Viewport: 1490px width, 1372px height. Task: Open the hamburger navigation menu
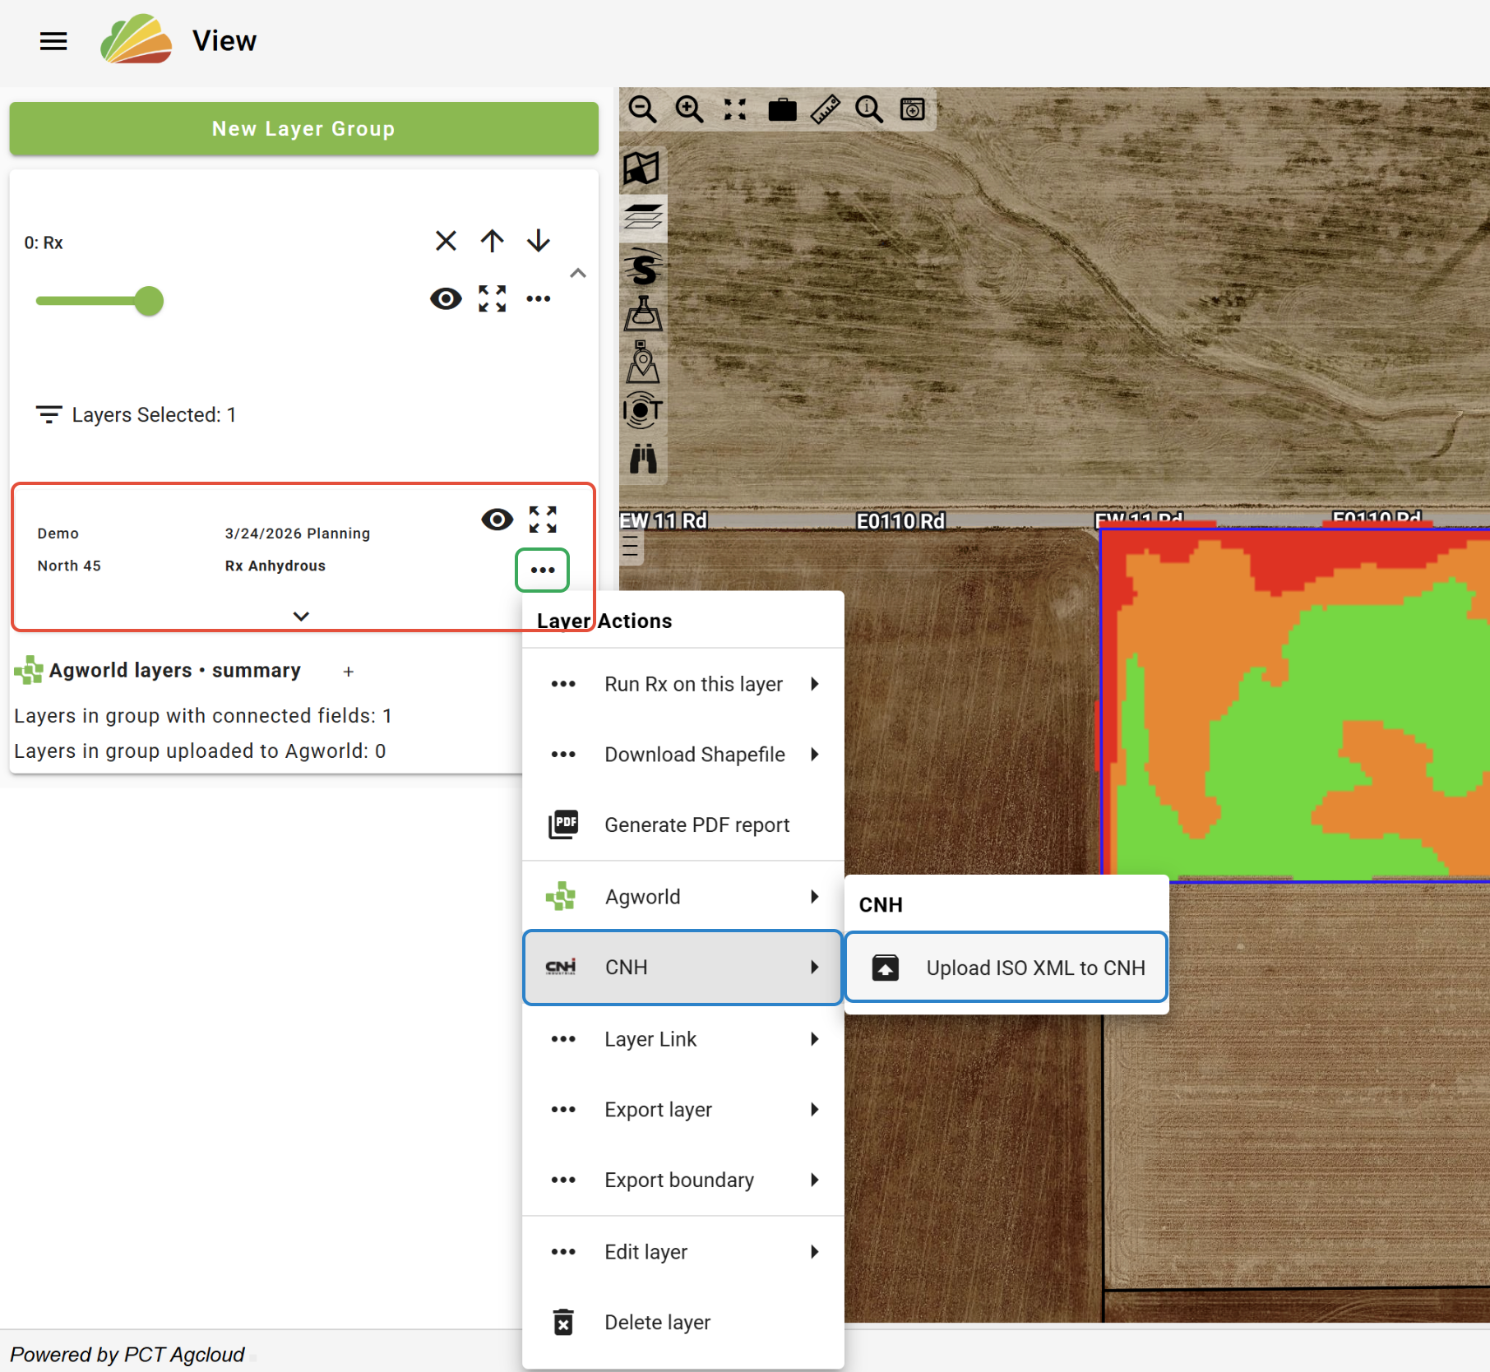tap(53, 41)
